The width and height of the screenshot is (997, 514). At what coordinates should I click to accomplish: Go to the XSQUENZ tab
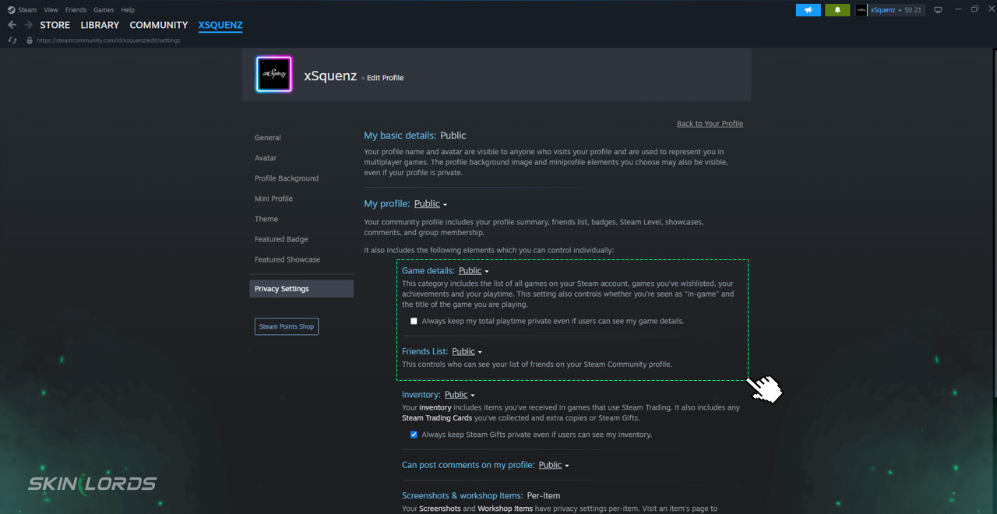[x=220, y=25]
